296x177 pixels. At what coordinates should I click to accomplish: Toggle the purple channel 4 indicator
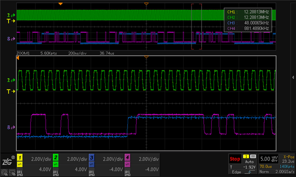coord(127,158)
